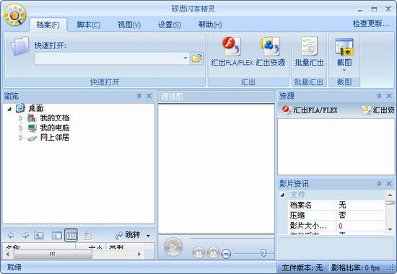Click the zoom out minus button
The image size is (397, 274).
tap(226, 253)
